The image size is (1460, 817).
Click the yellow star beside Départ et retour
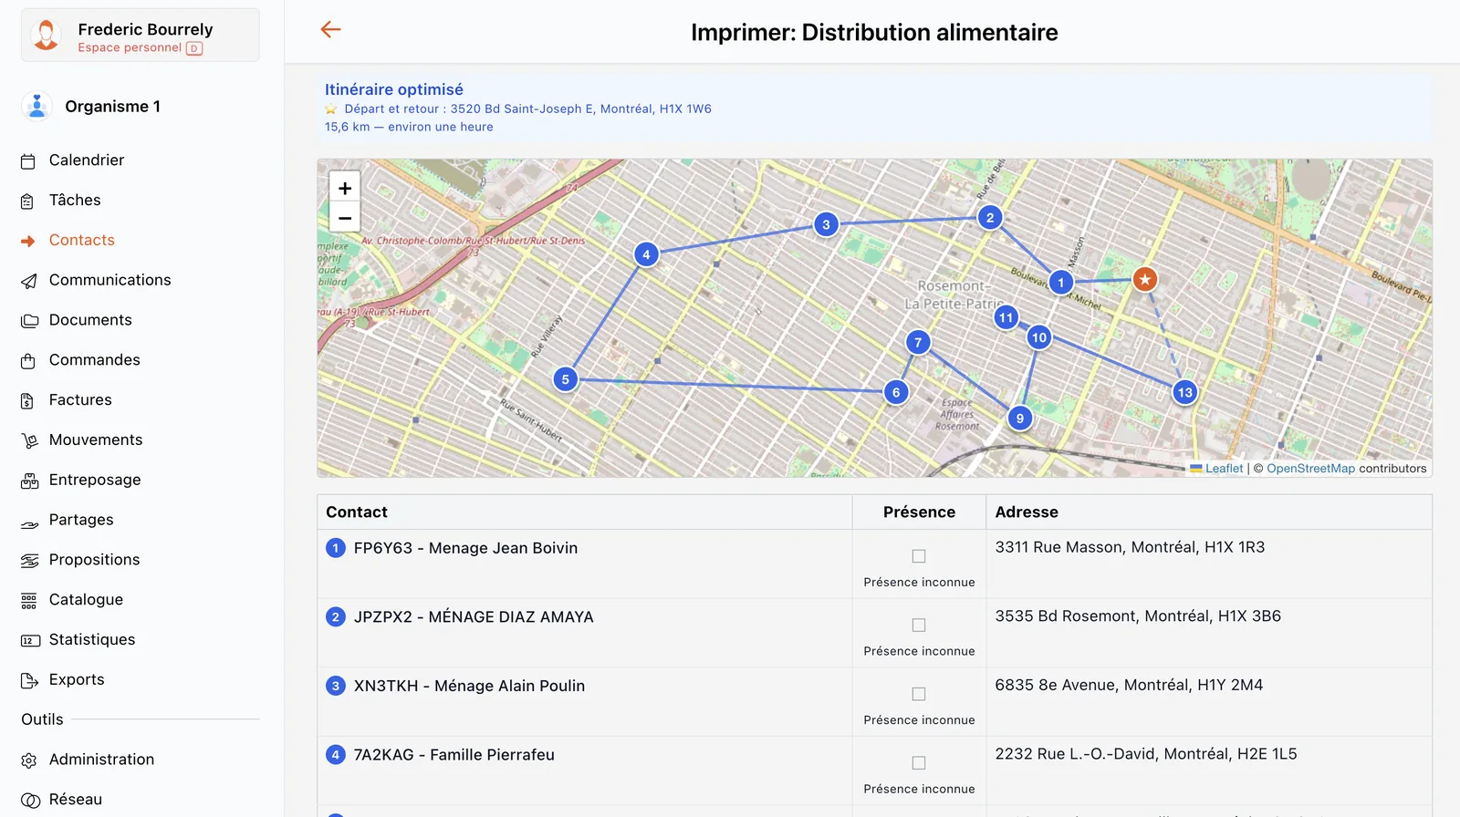(x=331, y=109)
